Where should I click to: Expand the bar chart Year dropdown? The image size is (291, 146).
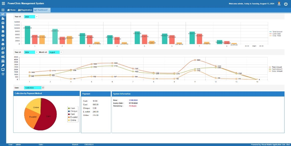click(37, 17)
